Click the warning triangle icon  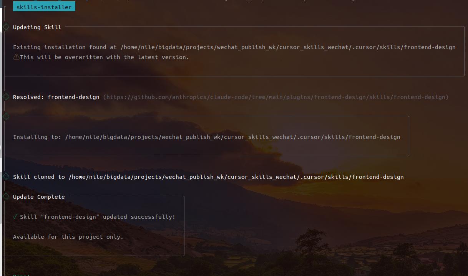pos(16,57)
